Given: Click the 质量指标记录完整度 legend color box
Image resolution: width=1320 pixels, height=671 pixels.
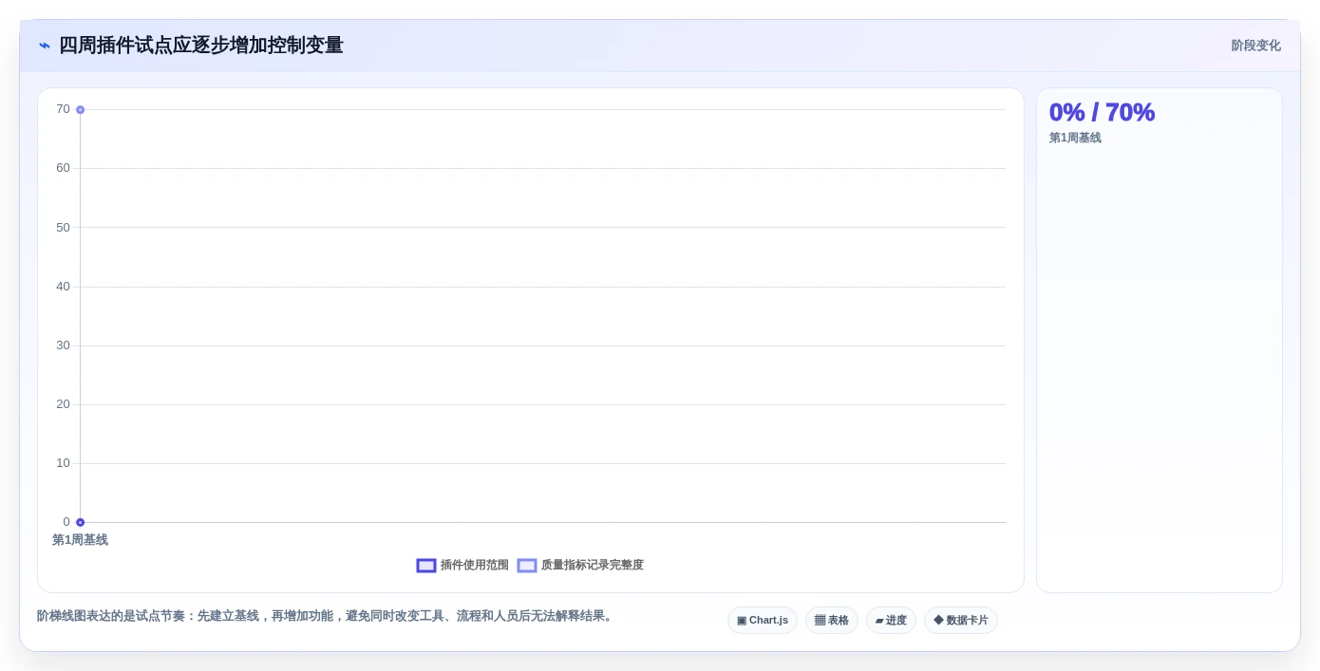Looking at the screenshot, I should click(x=527, y=566).
